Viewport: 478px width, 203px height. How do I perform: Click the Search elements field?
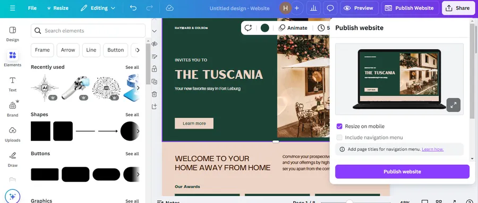pyautogui.click(x=88, y=31)
